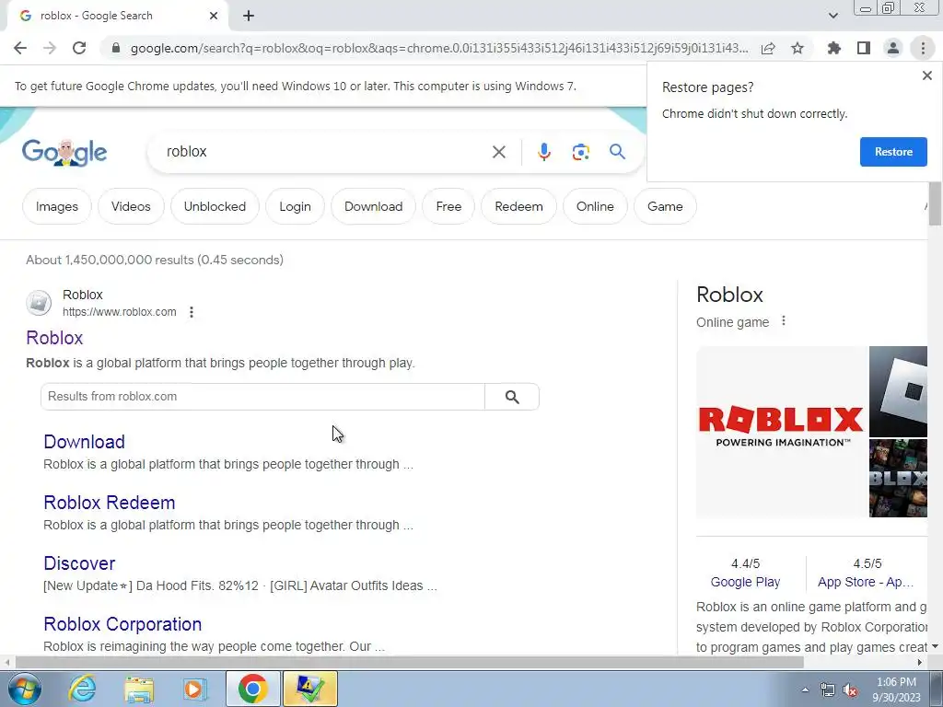Screen dimensions: 943x707
Task: Open the gray Roblox square logo thumbnail
Action: click(899, 391)
